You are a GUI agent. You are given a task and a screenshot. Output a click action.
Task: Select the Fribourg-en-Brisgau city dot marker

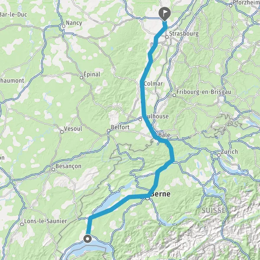tap(174, 95)
